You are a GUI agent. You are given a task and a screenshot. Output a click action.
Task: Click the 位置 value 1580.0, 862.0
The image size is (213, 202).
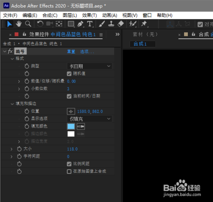[x=90, y=112]
